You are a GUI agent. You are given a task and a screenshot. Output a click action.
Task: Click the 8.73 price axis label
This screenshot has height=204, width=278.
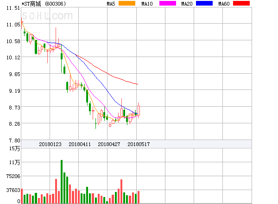coord(14,108)
